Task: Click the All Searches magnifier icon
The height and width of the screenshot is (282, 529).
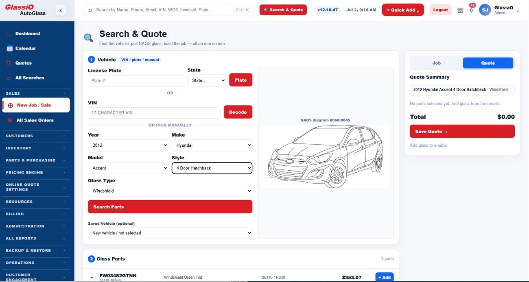Action: click(x=9, y=78)
